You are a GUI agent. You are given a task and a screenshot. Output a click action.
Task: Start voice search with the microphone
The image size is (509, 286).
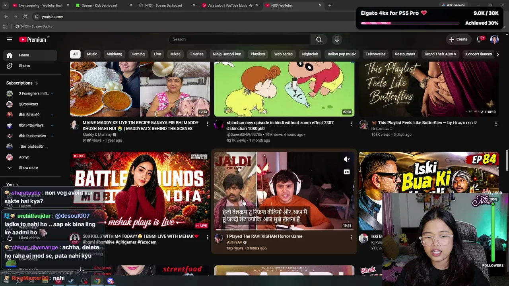coord(337,39)
